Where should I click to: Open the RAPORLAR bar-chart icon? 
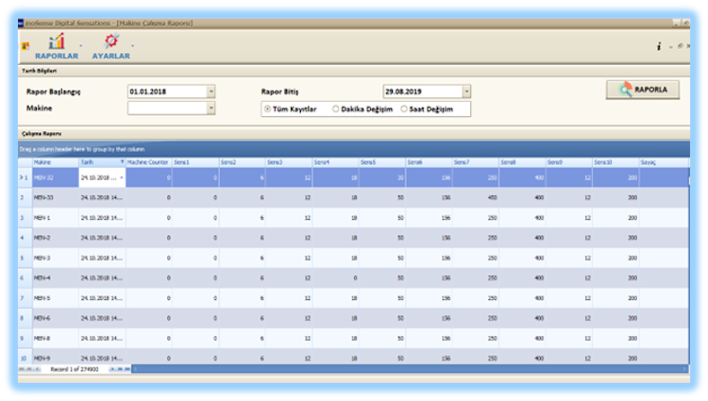57,42
